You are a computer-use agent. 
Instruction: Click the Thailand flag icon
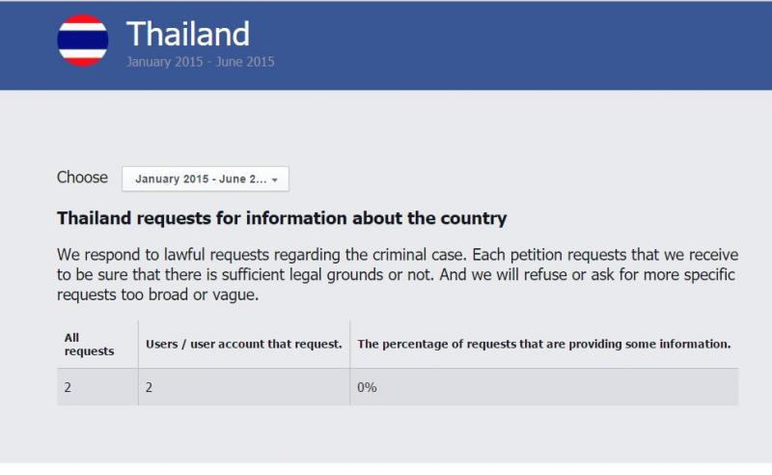(82, 41)
